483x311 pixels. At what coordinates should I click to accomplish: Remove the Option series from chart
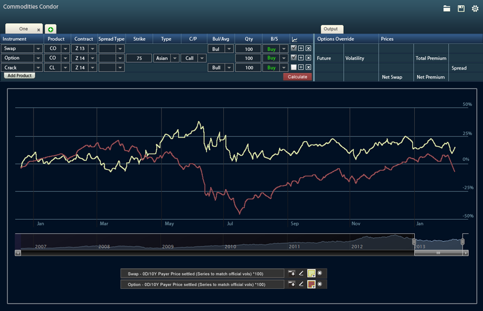320,284
